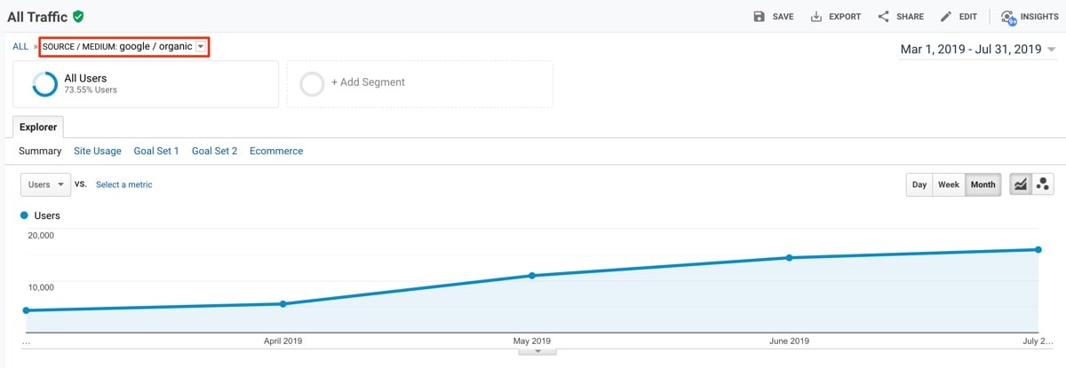Click the All Traffic page title

(x=36, y=16)
